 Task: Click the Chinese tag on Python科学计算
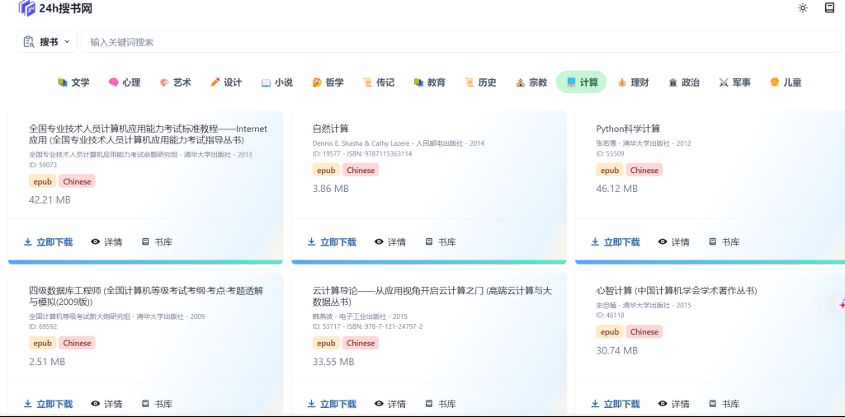coord(644,170)
